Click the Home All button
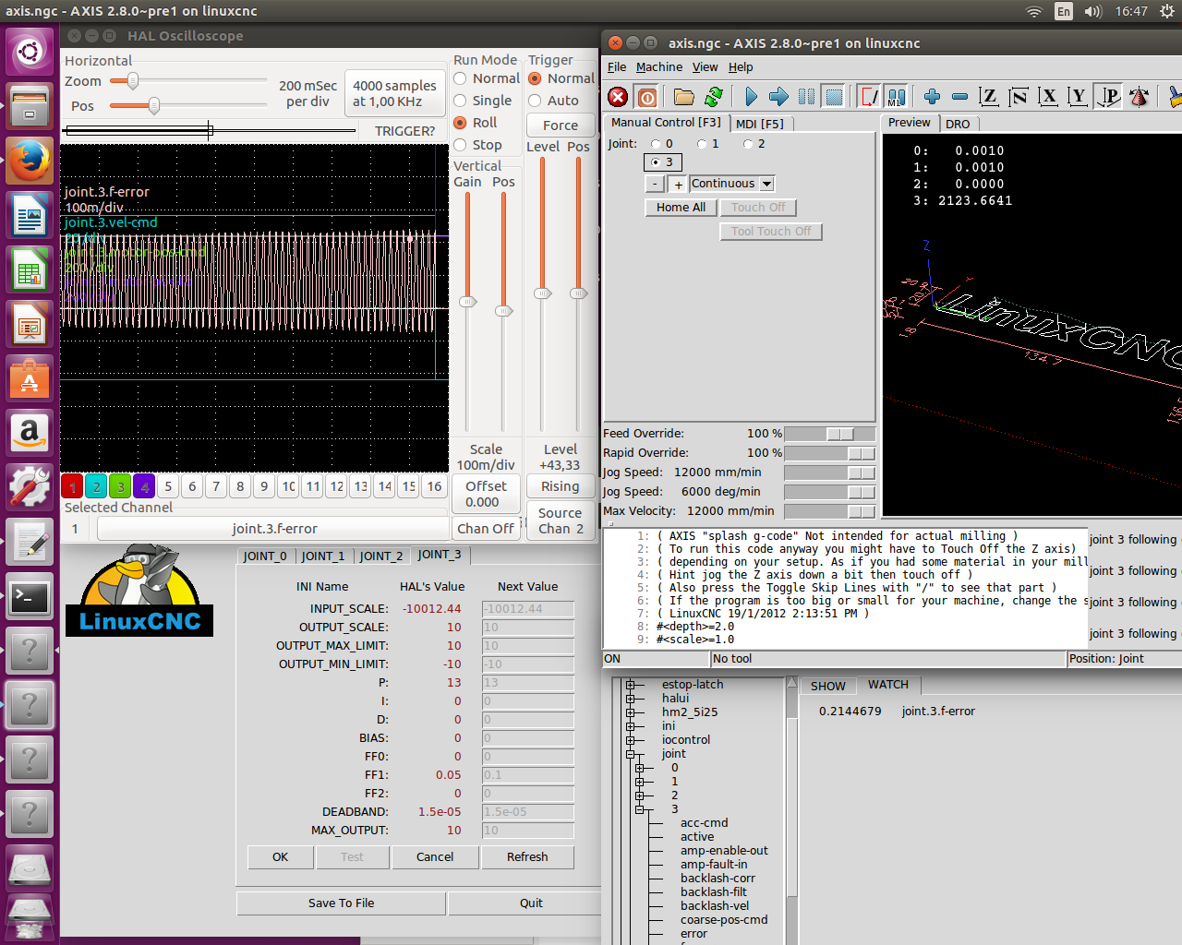This screenshot has height=945, width=1182. coord(681,208)
